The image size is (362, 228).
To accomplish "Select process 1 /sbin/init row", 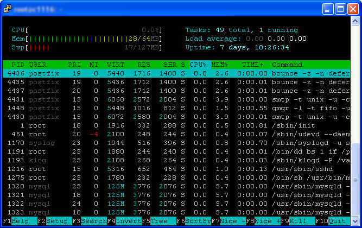I will tap(176, 125).
